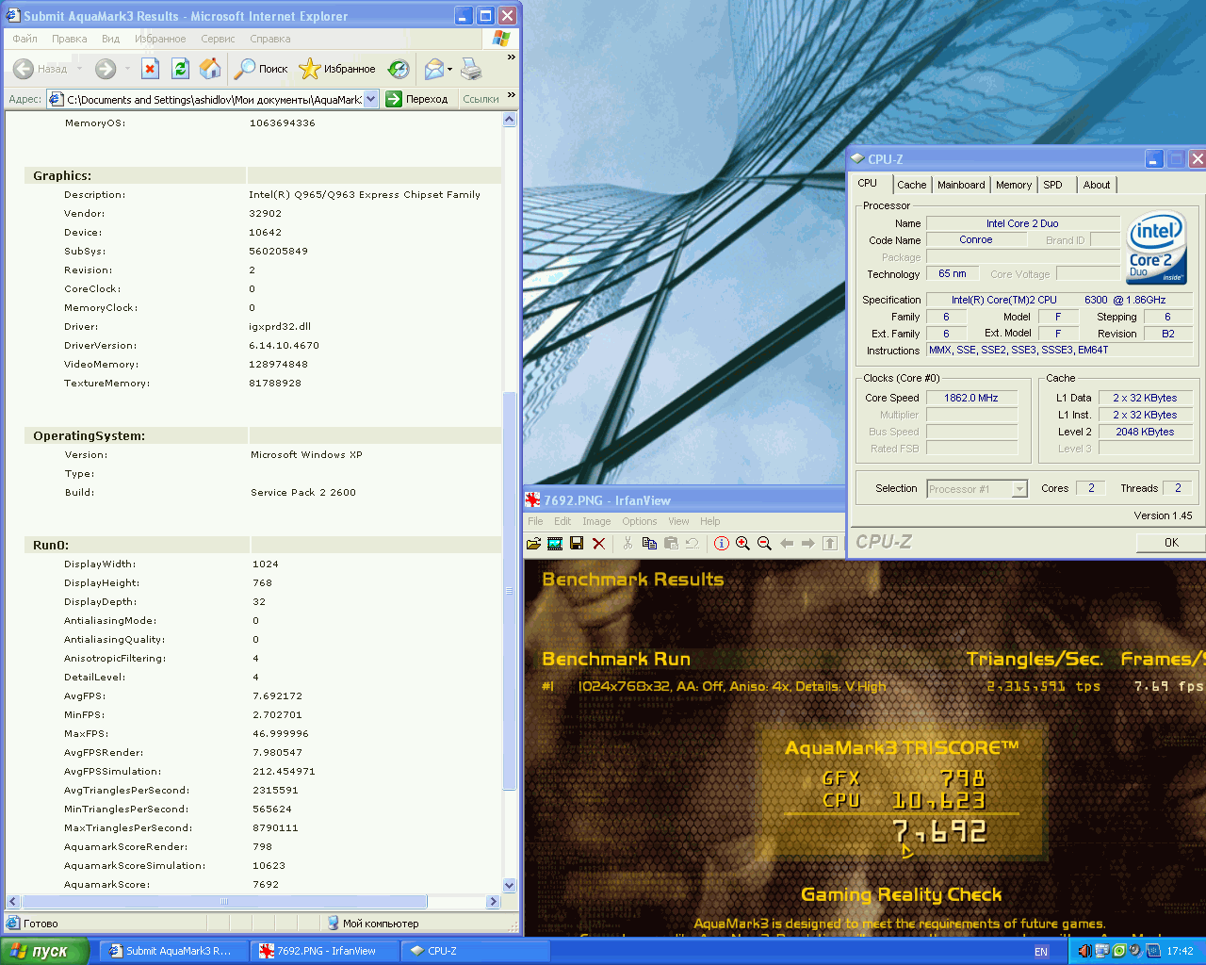The height and width of the screenshot is (965, 1206).
Task: Open the Правка menu in Internet Explorer
Action: pyautogui.click(x=70, y=39)
